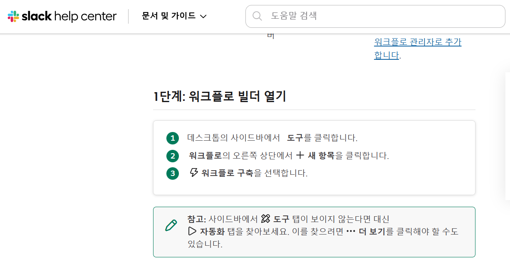
Task: Click the bold 새 항목 label
Action: (x=321, y=156)
